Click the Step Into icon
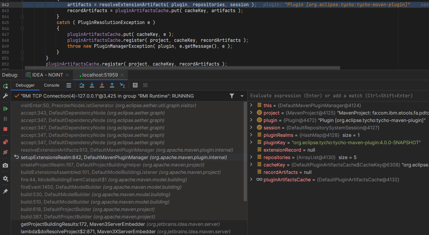The height and width of the screenshot is (235, 429). click(92, 85)
